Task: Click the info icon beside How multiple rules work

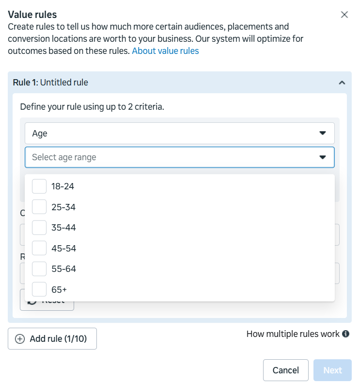Action: click(x=346, y=334)
